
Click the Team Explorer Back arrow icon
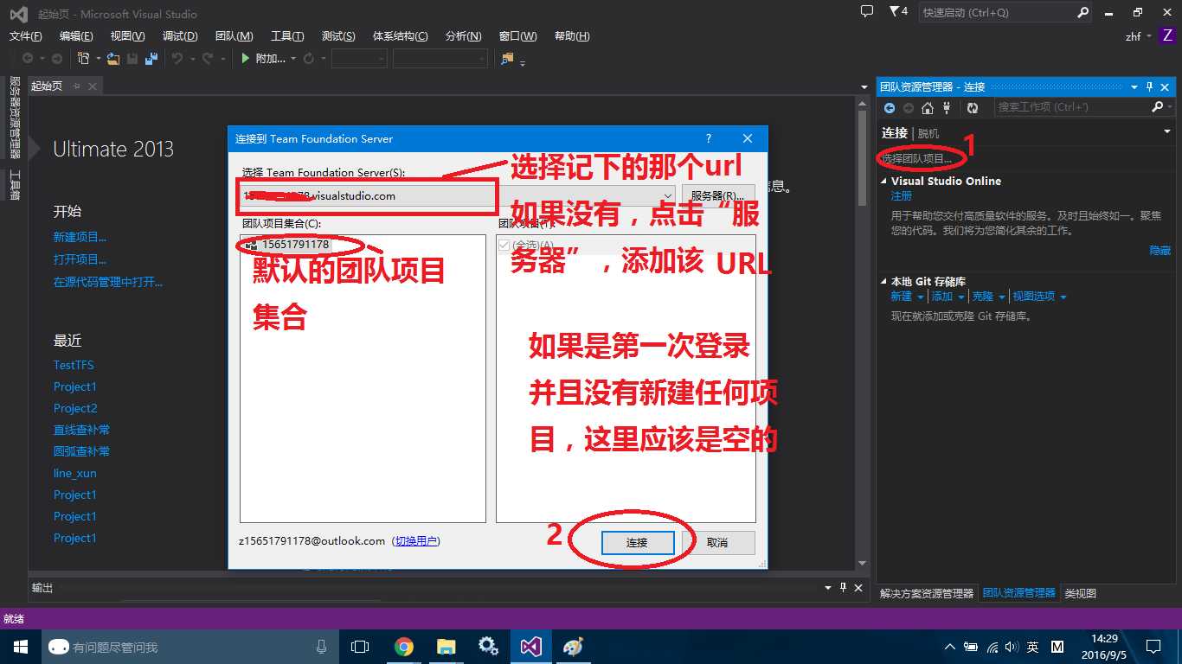click(x=890, y=108)
